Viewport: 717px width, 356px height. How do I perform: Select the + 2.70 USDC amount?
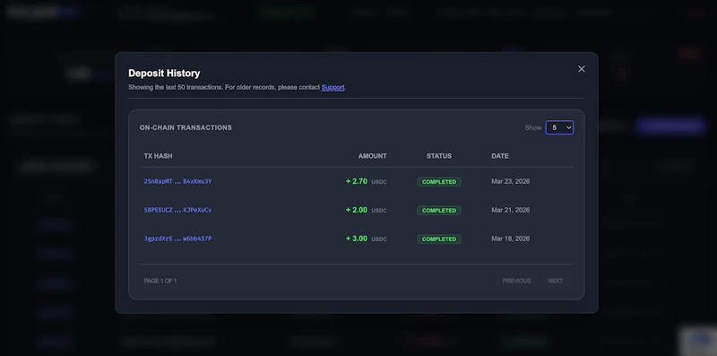(366, 182)
